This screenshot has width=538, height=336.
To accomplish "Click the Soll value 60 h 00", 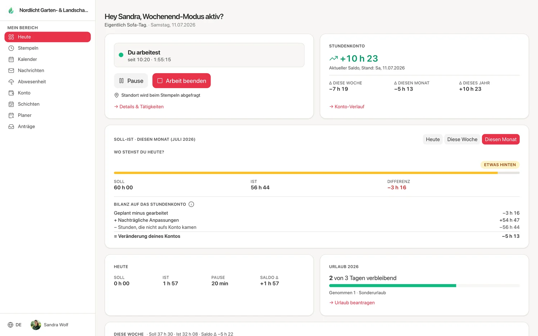I will tap(123, 188).
